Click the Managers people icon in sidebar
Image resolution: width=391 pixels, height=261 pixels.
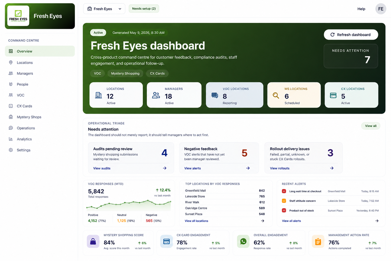[11, 73]
